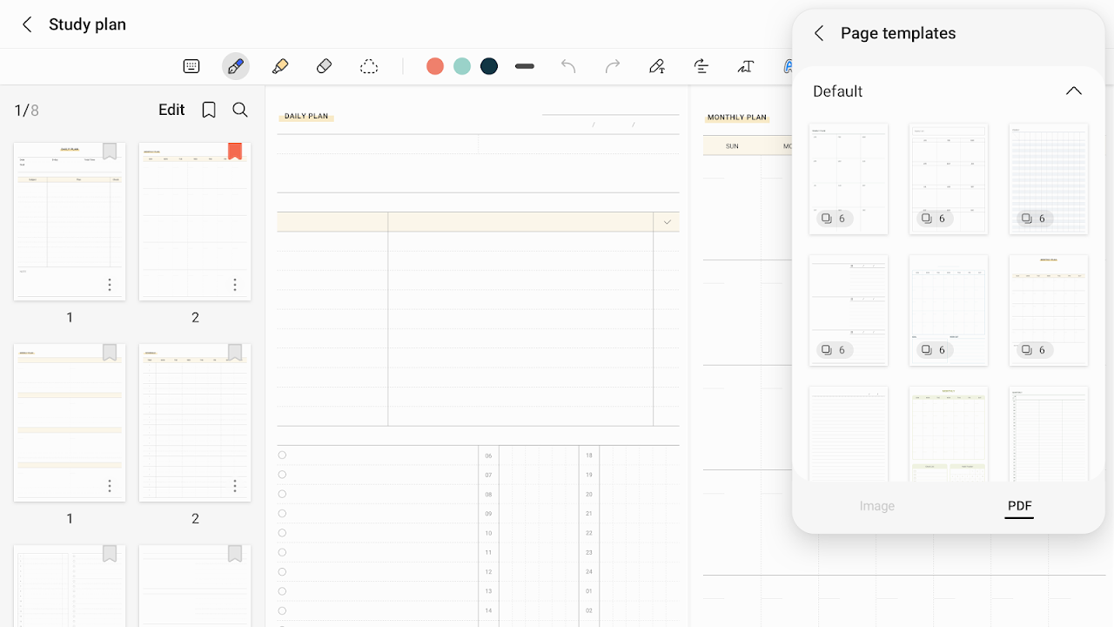
Task: Toggle the bookmark filter in the sidebar
Action: [x=208, y=110]
